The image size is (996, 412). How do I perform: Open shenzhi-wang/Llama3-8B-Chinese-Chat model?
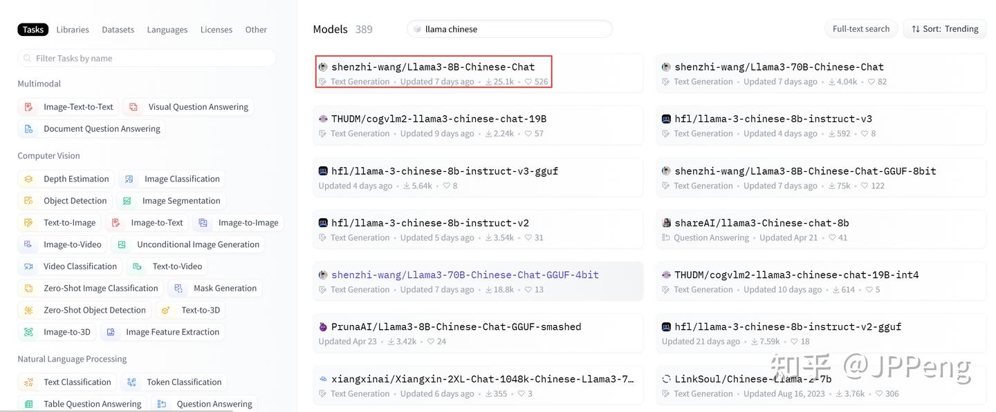tap(433, 67)
